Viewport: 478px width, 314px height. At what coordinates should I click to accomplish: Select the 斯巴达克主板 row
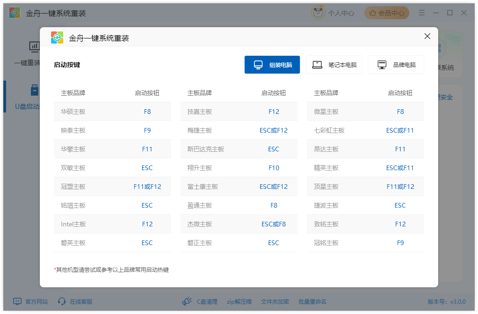point(239,149)
